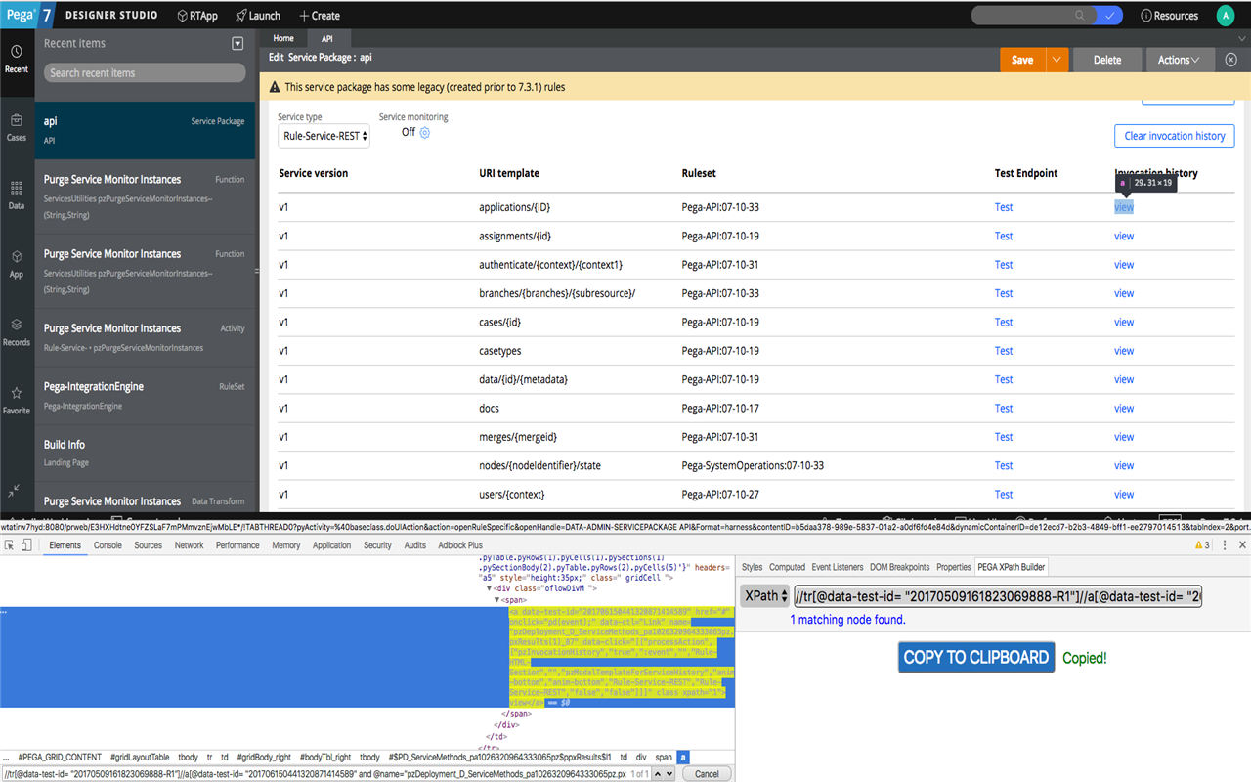
Task: Click the Pega 7 logo
Action: tap(27, 15)
